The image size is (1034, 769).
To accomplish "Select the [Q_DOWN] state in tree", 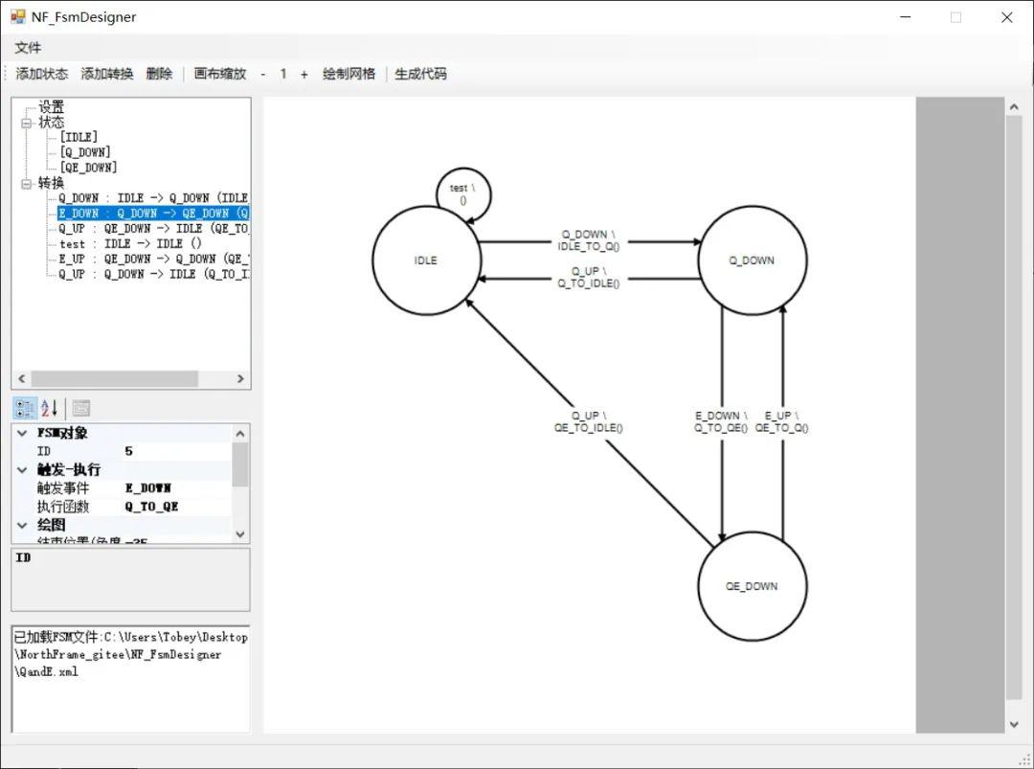I will click(85, 152).
